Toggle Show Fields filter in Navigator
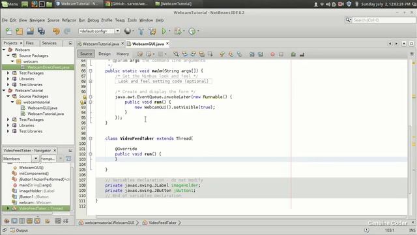 14,221
